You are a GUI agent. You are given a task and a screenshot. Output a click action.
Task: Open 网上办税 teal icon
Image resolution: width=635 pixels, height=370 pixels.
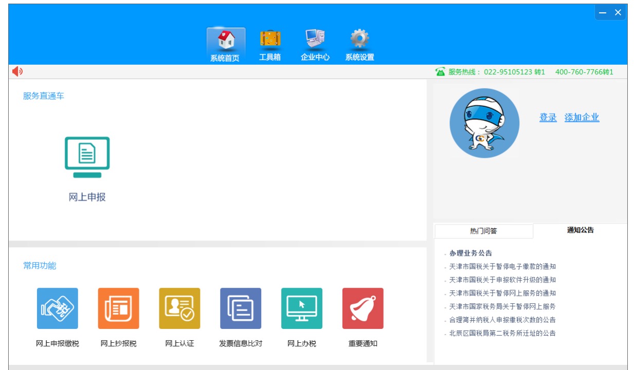click(302, 308)
